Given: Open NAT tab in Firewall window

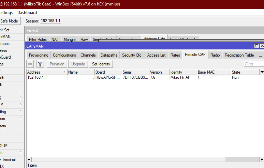Looking at the screenshot, I should [x=55, y=39].
